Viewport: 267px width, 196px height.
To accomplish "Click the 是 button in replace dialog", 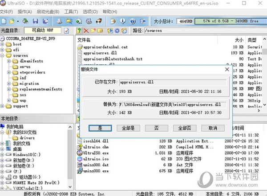I will point(100,128).
